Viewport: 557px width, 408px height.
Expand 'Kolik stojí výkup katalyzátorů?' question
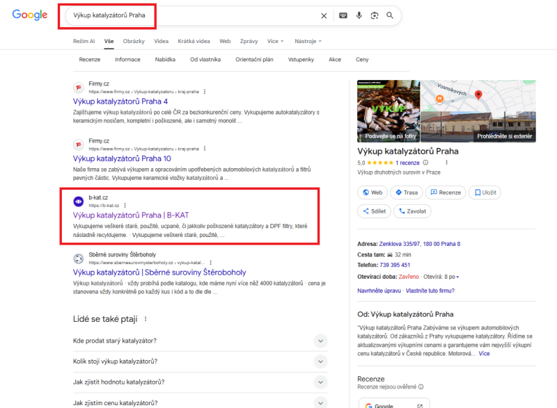320,361
